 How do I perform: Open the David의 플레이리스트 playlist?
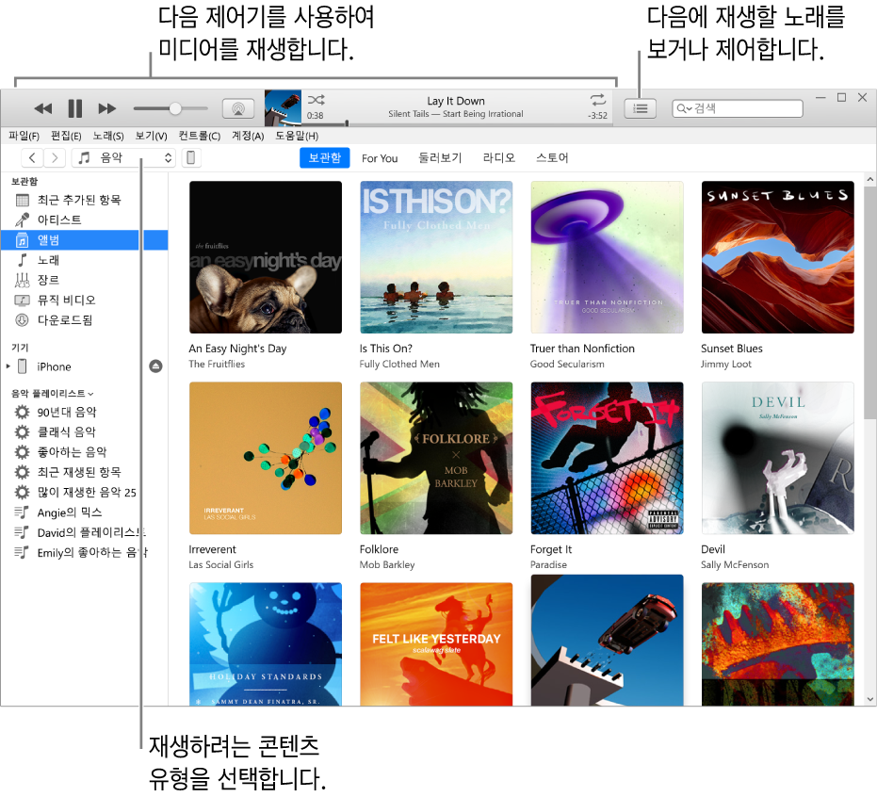[x=84, y=532]
